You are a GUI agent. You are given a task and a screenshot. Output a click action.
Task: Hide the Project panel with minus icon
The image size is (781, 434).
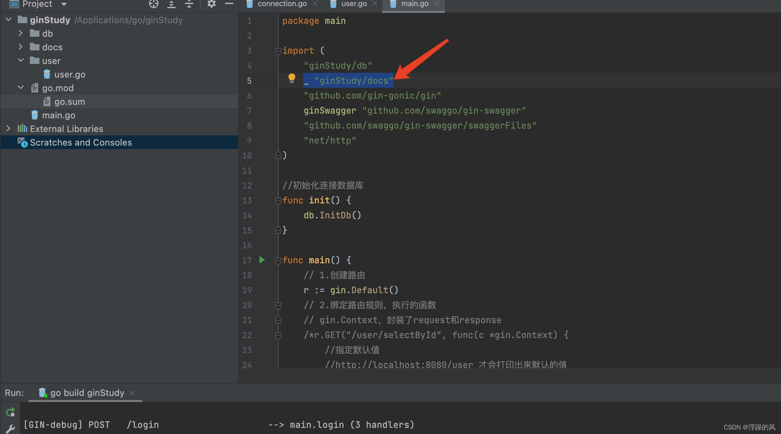229,4
